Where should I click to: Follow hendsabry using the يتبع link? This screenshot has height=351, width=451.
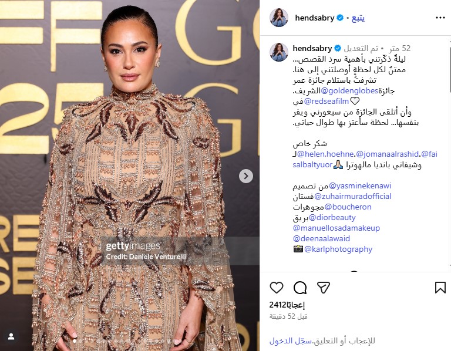point(358,18)
